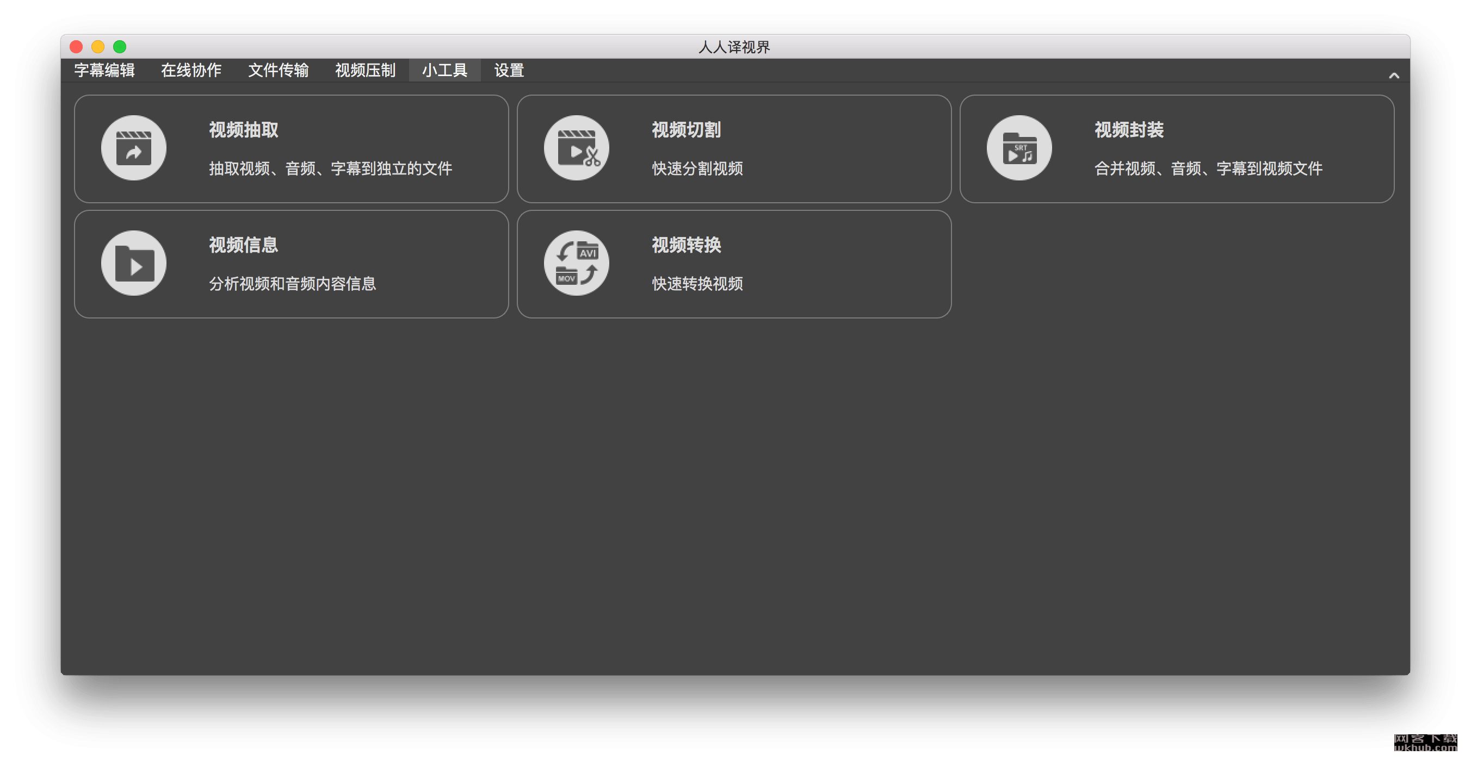Maximize the window with the green button

[119, 47]
